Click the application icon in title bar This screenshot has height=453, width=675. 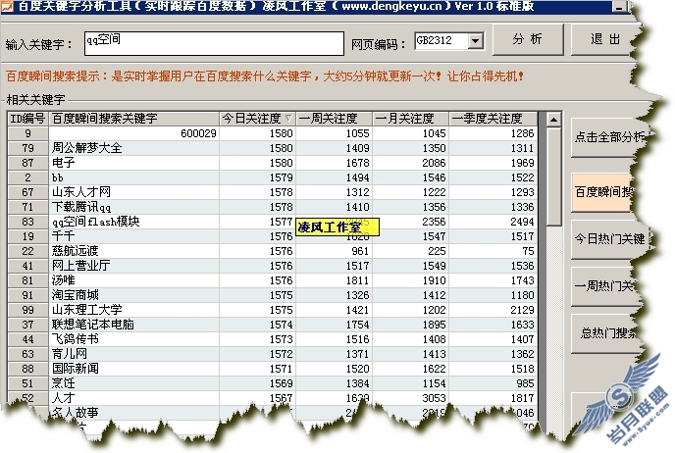(x=7, y=6)
